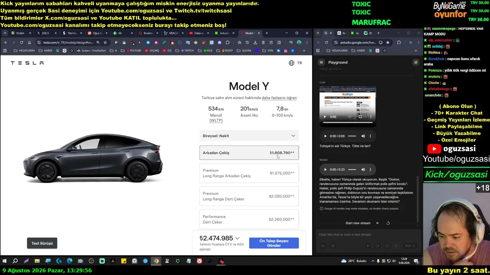Select Premium Long Range Dört Çeker trim
Image resolution: width=490 pixels, height=275 pixels.
[x=249, y=196]
